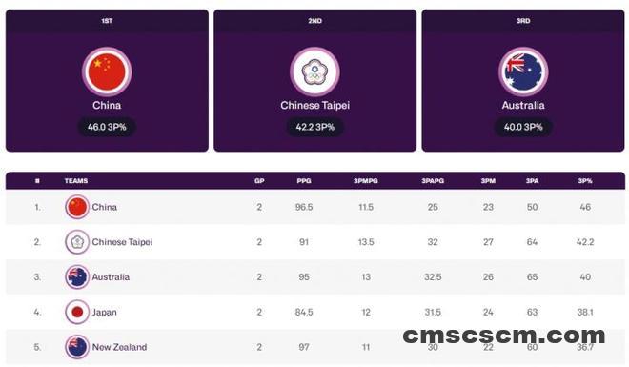
Task: Click the GP column header
Action: (259, 181)
